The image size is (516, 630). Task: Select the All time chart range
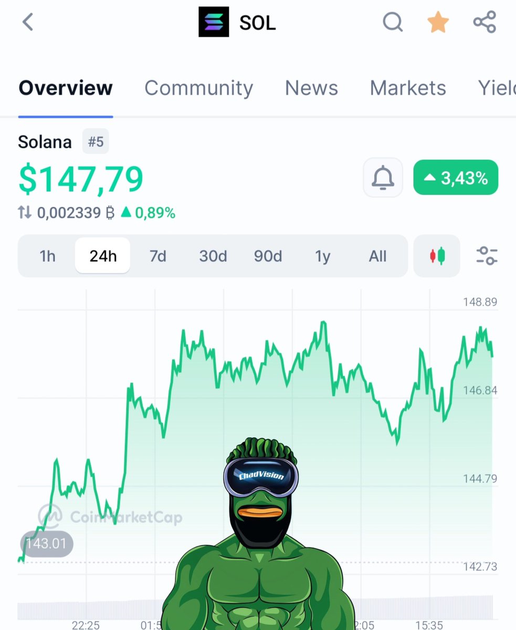pos(377,256)
